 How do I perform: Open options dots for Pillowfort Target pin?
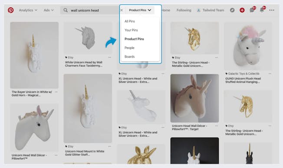click(217, 126)
